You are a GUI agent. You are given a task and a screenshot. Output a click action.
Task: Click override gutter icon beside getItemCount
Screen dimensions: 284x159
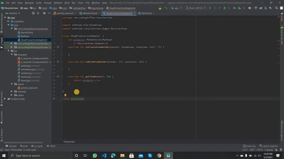click(x=58, y=76)
